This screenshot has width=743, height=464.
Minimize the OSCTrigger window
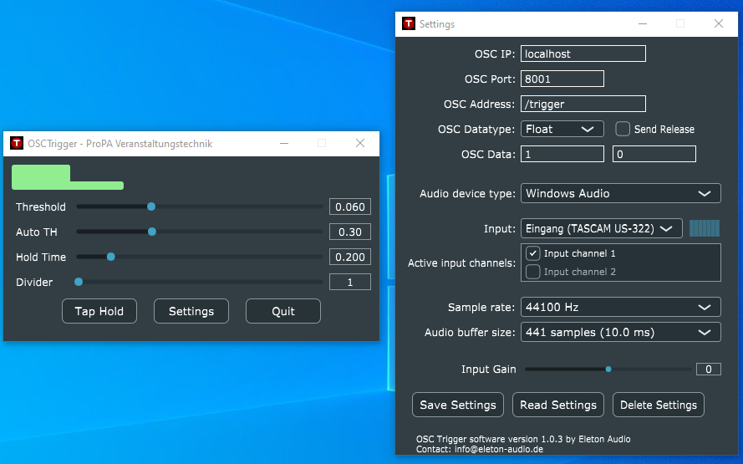pos(284,143)
